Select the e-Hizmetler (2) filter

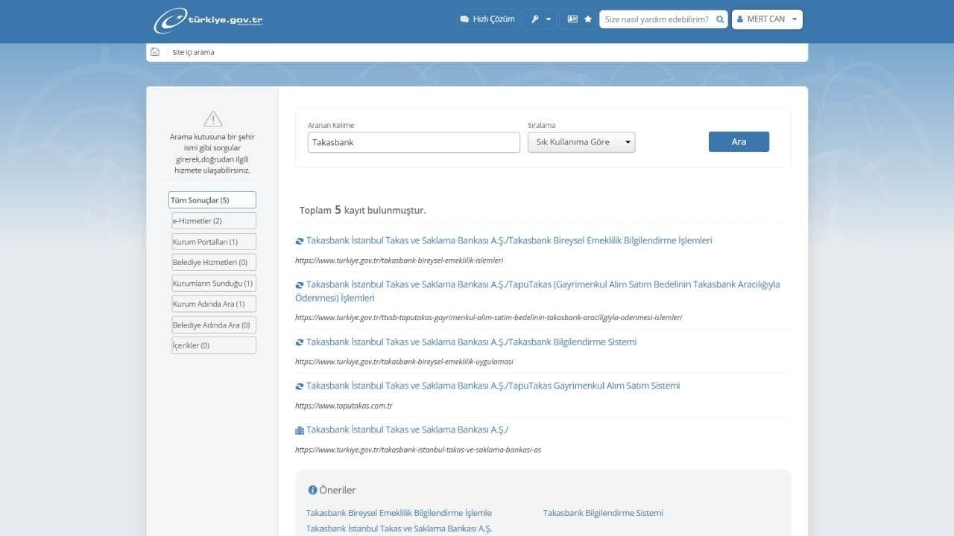coord(214,221)
